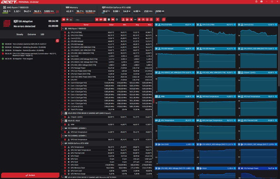Toggle GPU sensor filter icon in toolbar
This screenshot has width=280, height=179.
click(101, 20)
